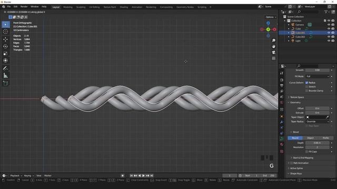
Task: Open the Scene properties tab icon
Action: pos(282,97)
